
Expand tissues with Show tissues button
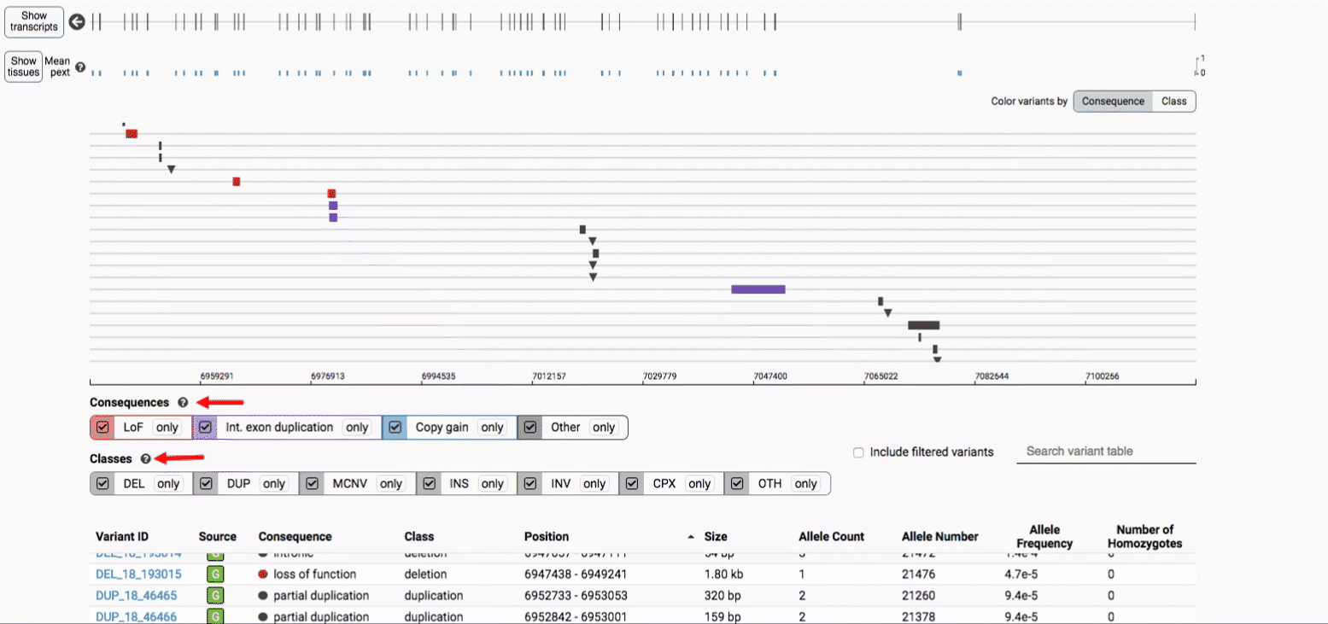click(23, 67)
